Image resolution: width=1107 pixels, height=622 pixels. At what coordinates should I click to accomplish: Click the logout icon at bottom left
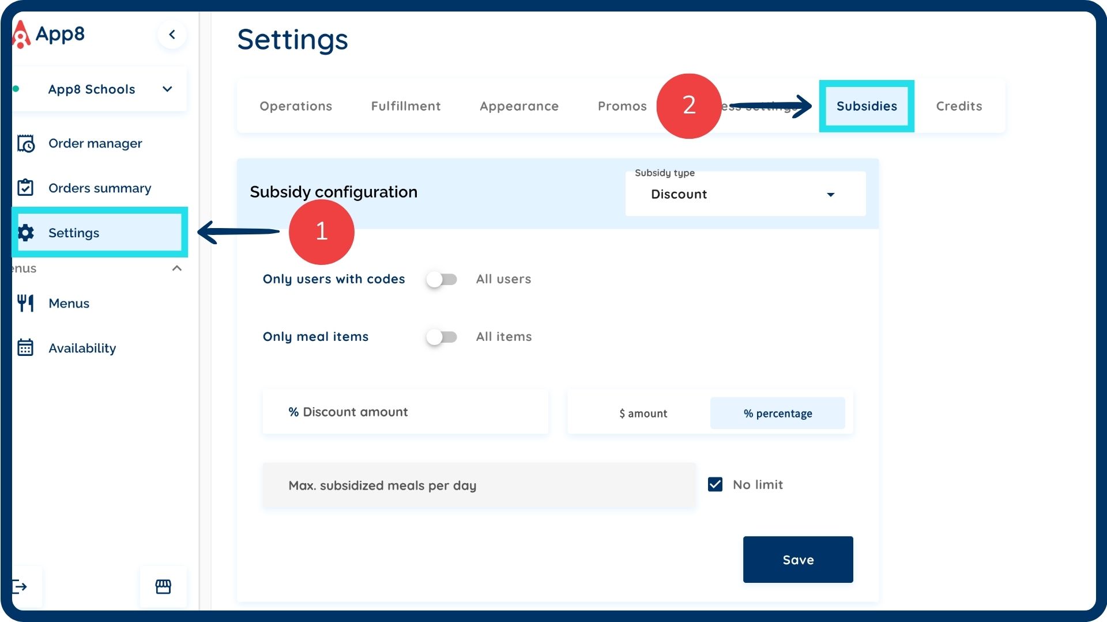tap(20, 587)
